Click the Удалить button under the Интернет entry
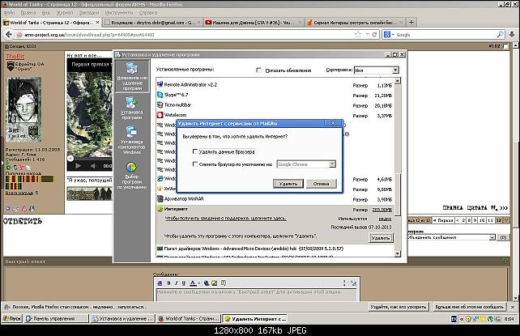The width and height of the screenshot is (520, 336). (x=381, y=238)
